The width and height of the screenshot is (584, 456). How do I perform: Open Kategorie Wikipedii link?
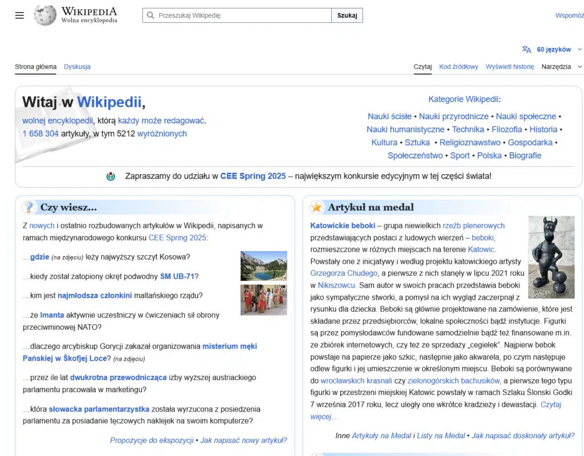[x=463, y=99]
